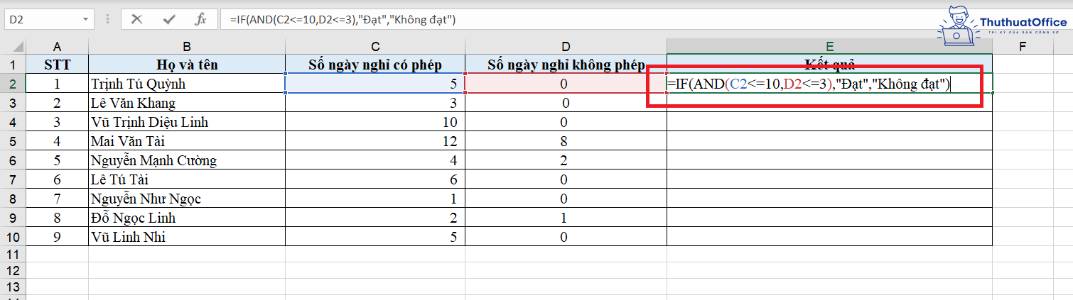
Task: Select paid-leave value 6 for Lê Tú Tài
Action: [374, 179]
